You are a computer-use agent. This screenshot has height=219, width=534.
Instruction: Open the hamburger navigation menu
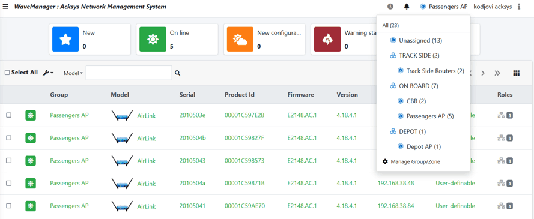(x=5, y=7)
